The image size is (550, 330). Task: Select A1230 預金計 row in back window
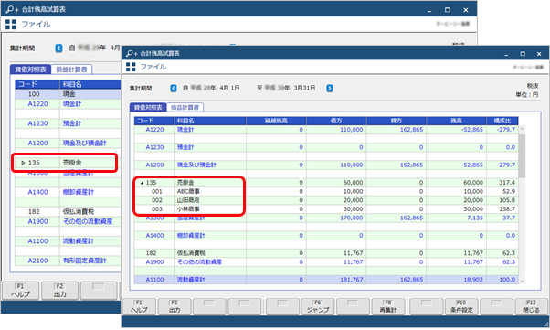point(68,123)
